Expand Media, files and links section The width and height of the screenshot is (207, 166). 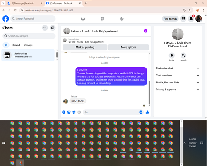tap(178, 83)
